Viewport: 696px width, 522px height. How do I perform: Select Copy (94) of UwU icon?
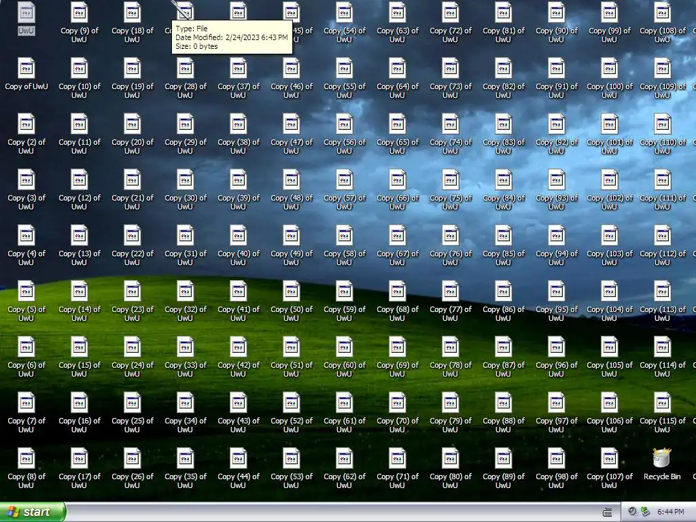pos(556,235)
